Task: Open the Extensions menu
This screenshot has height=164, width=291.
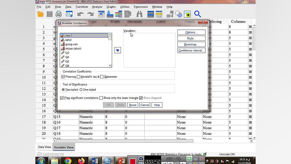Action: [141, 7]
